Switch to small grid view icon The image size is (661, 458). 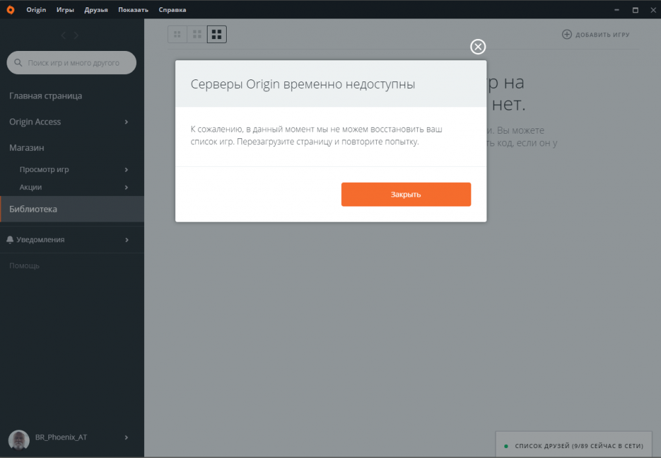177,34
